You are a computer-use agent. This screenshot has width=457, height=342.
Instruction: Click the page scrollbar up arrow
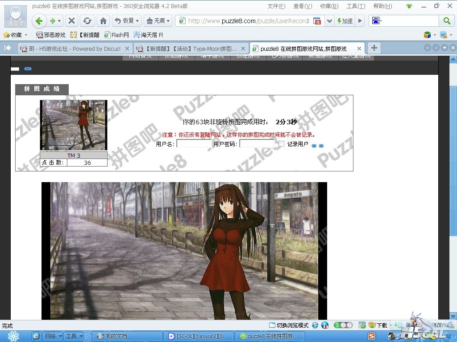(x=453, y=59)
